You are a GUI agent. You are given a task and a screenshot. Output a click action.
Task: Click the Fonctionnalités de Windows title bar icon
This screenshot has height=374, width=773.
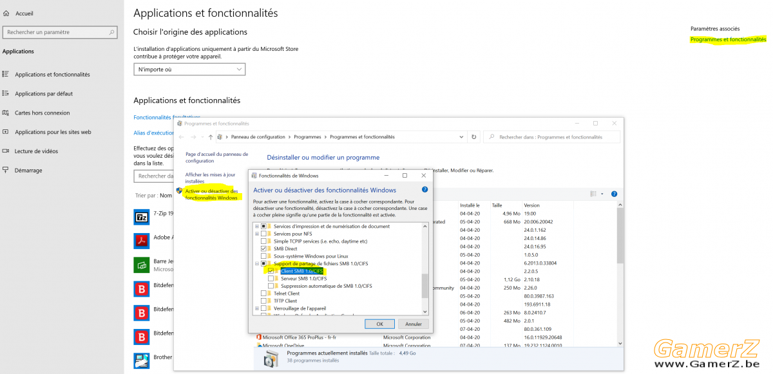254,175
